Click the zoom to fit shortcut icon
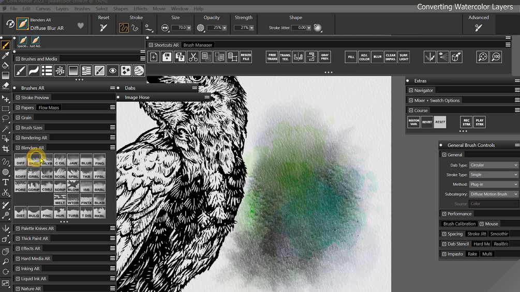This screenshot has height=292, width=520. pyautogui.click(x=483, y=57)
